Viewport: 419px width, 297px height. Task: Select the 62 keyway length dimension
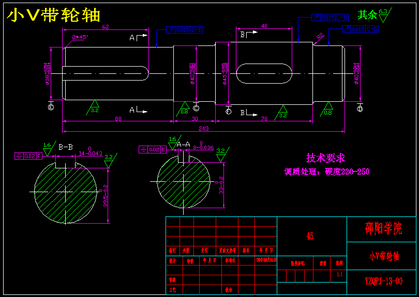106,27
